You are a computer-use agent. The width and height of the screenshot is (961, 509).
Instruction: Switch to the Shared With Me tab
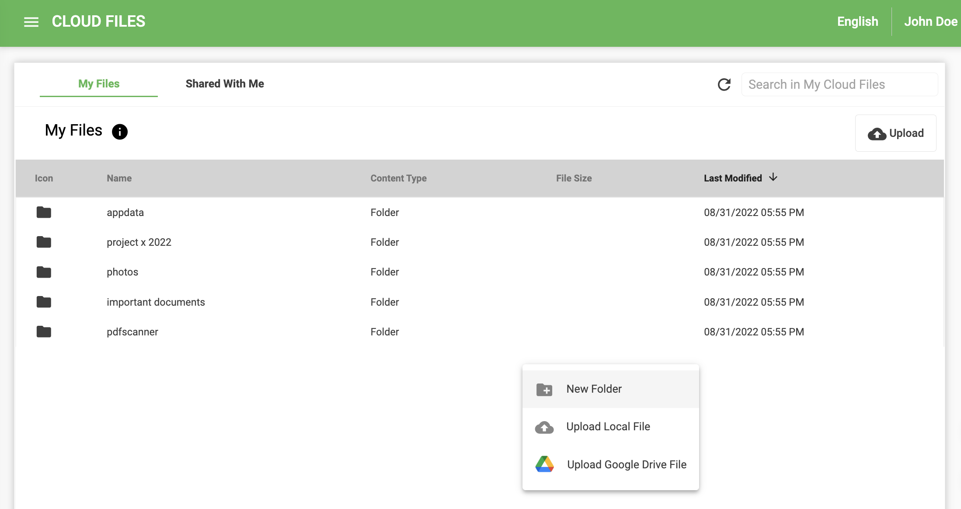pyautogui.click(x=225, y=84)
